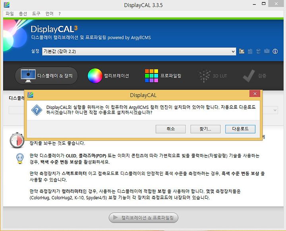Open the 파일 menu
The height and width of the screenshot is (231, 286).
[x=10, y=14]
